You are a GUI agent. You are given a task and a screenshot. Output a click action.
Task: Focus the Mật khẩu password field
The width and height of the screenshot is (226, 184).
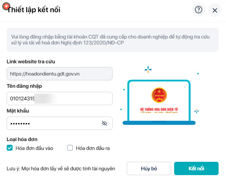click(60, 123)
